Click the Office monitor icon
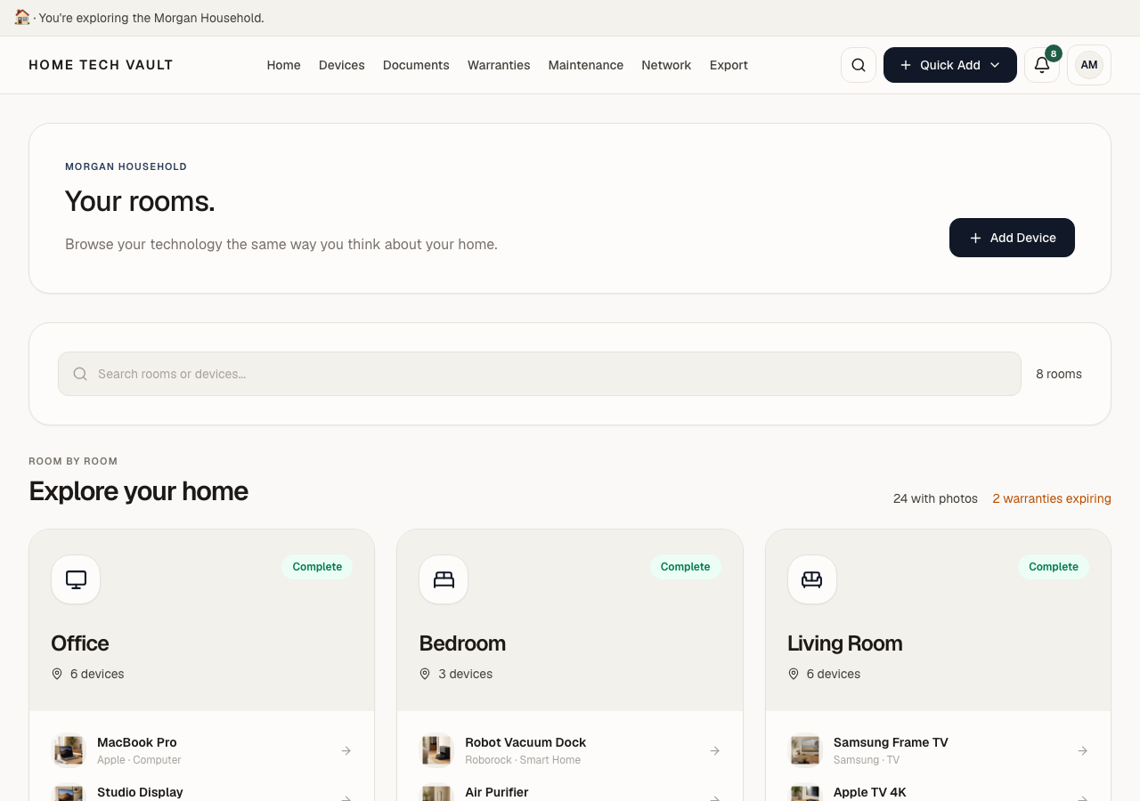The height and width of the screenshot is (801, 1140). tap(76, 579)
